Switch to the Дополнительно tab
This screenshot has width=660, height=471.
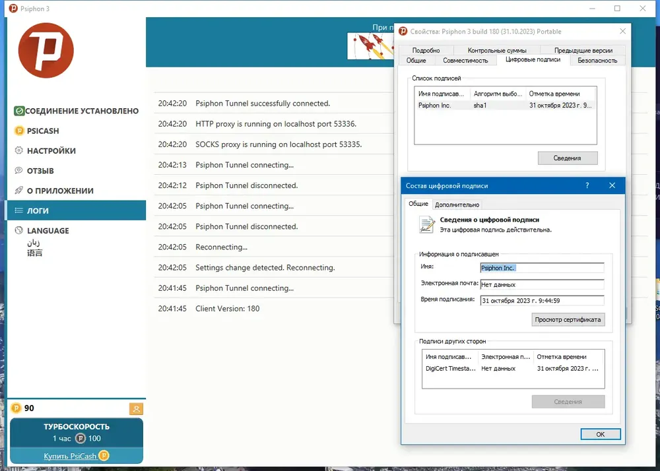pyautogui.click(x=457, y=204)
